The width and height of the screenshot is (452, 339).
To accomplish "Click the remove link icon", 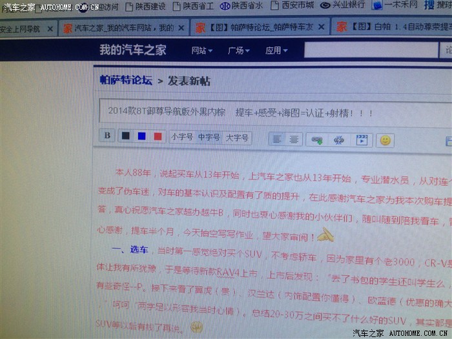I will (x=338, y=139).
